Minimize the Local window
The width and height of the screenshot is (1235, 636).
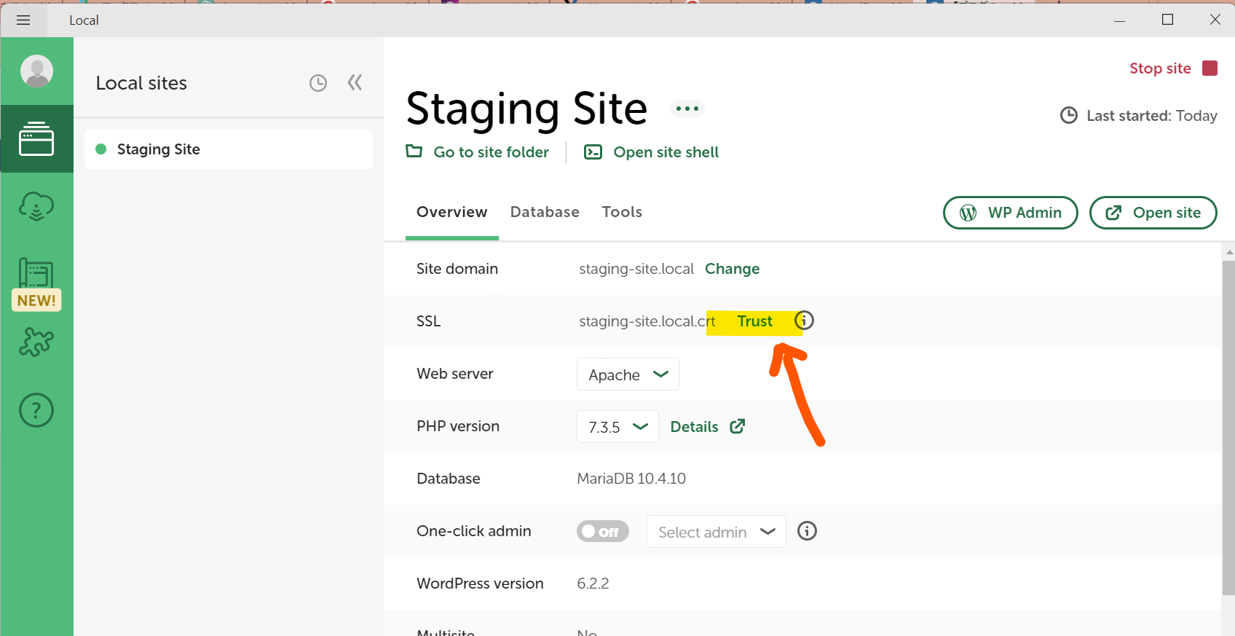pos(1120,20)
